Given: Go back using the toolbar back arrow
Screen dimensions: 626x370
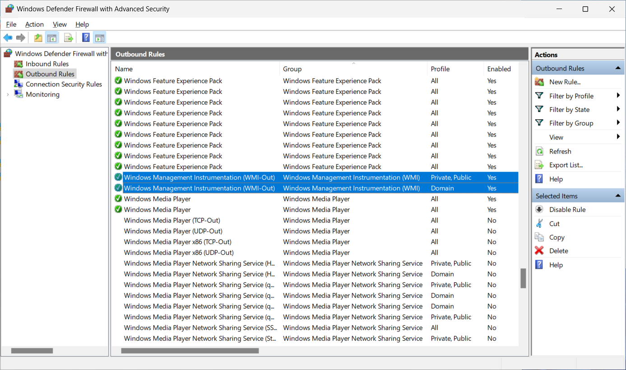Looking at the screenshot, I should (x=8, y=38).
